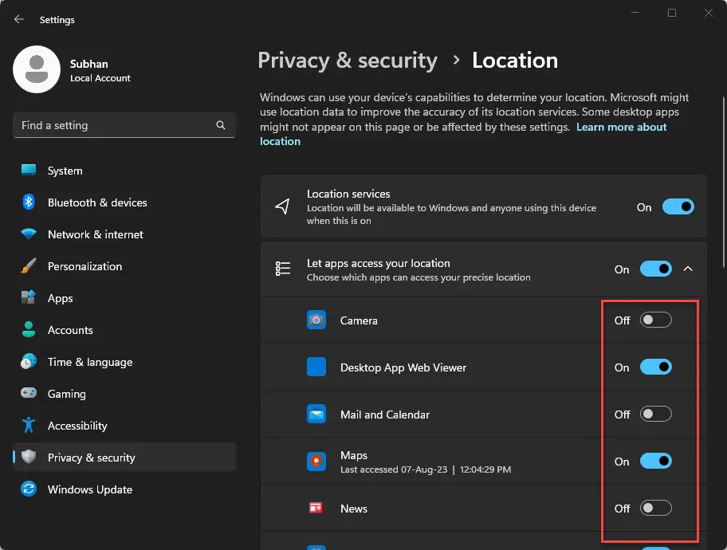Click the Find a setting search box
The image size is (727, 550).
coord(124,125)
